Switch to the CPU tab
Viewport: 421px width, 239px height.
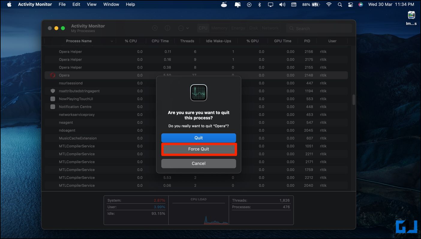pyautogui.click(x=203, y=28)
